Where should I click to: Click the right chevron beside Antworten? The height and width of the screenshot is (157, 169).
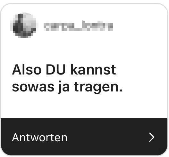(x=152, y=137)
